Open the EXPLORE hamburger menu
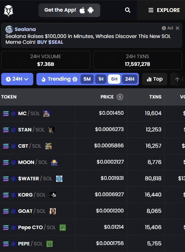This screenshot has width=185, height=252. click(x=164, y=10)
